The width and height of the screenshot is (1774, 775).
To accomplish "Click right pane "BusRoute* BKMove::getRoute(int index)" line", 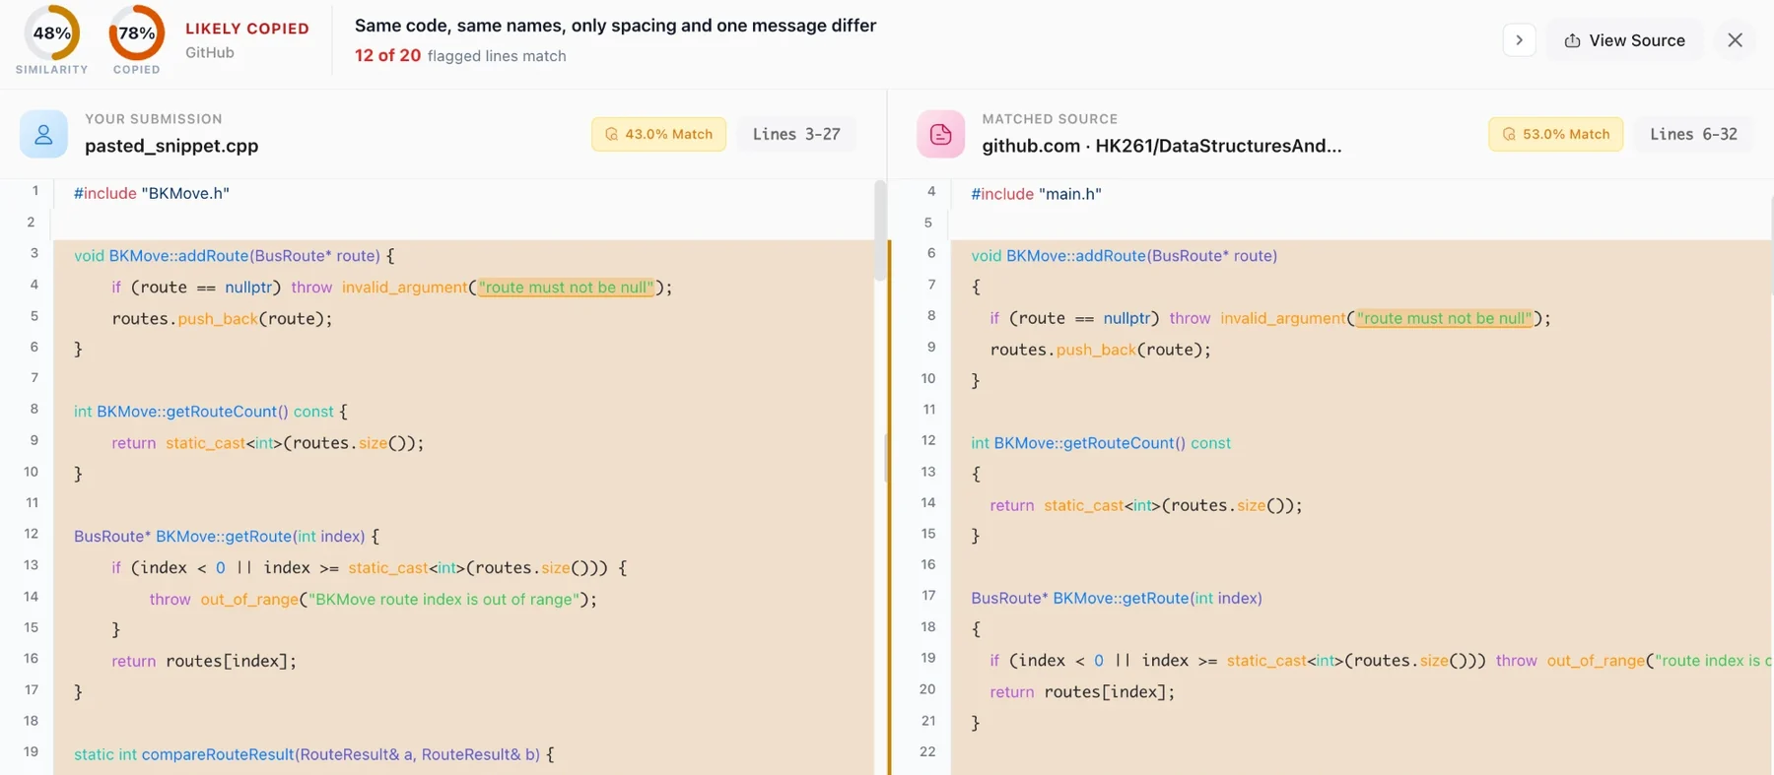I will 1117,598.
